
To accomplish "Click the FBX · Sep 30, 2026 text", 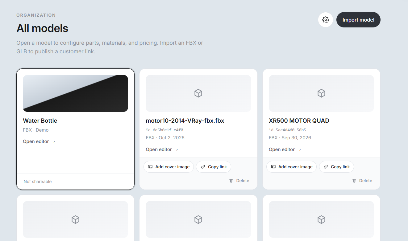I will (290, 138).
